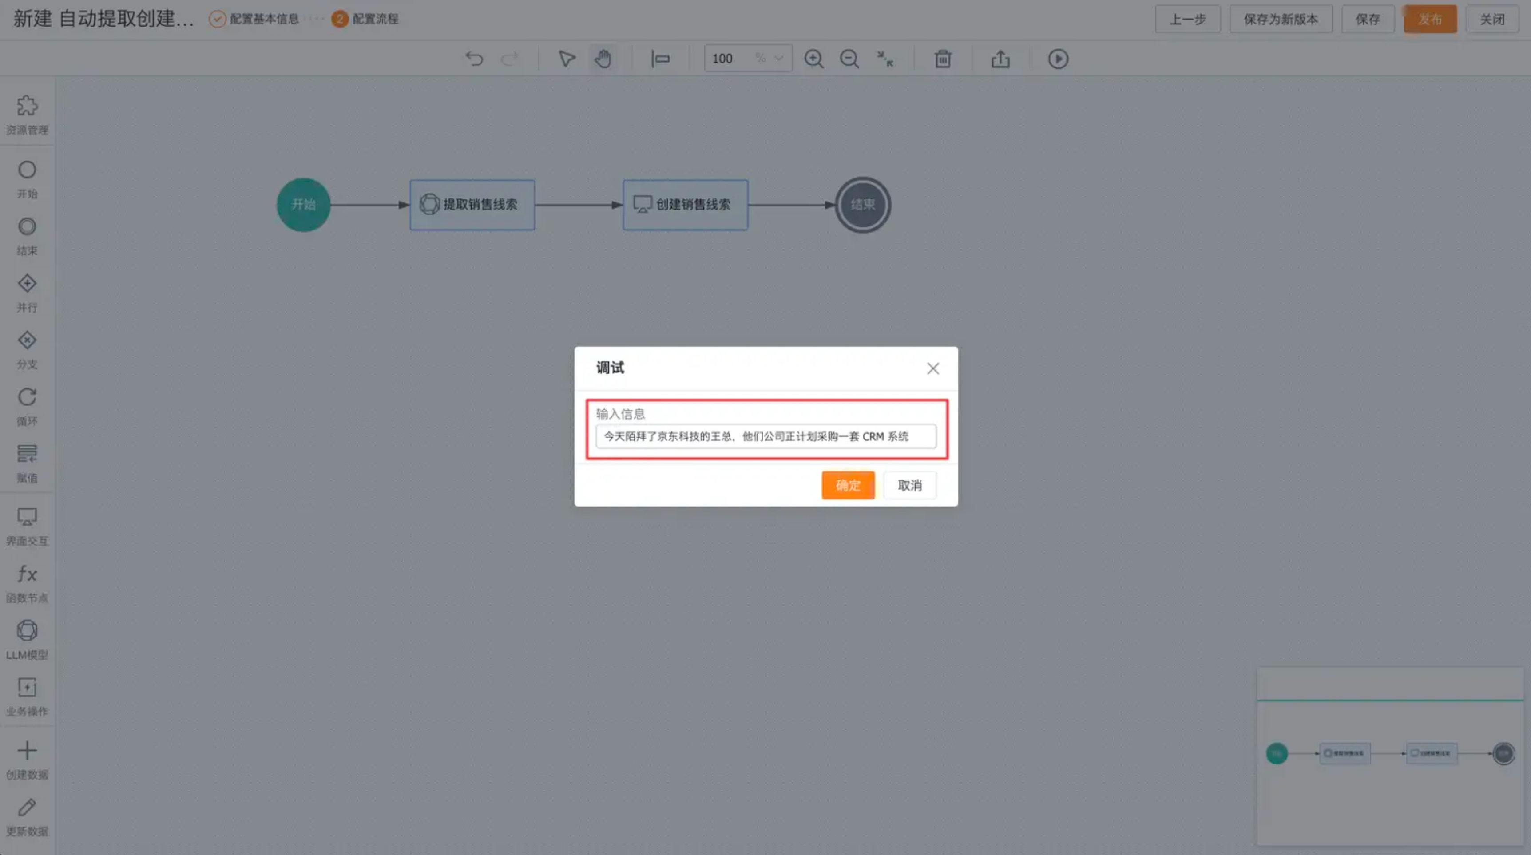The width and height of the screenshot is (1531, 855).
Task: Click the trash delete icon
Action: click(943, 59)
